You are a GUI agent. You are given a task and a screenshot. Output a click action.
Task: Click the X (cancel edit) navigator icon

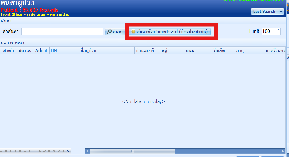point(49,151)
